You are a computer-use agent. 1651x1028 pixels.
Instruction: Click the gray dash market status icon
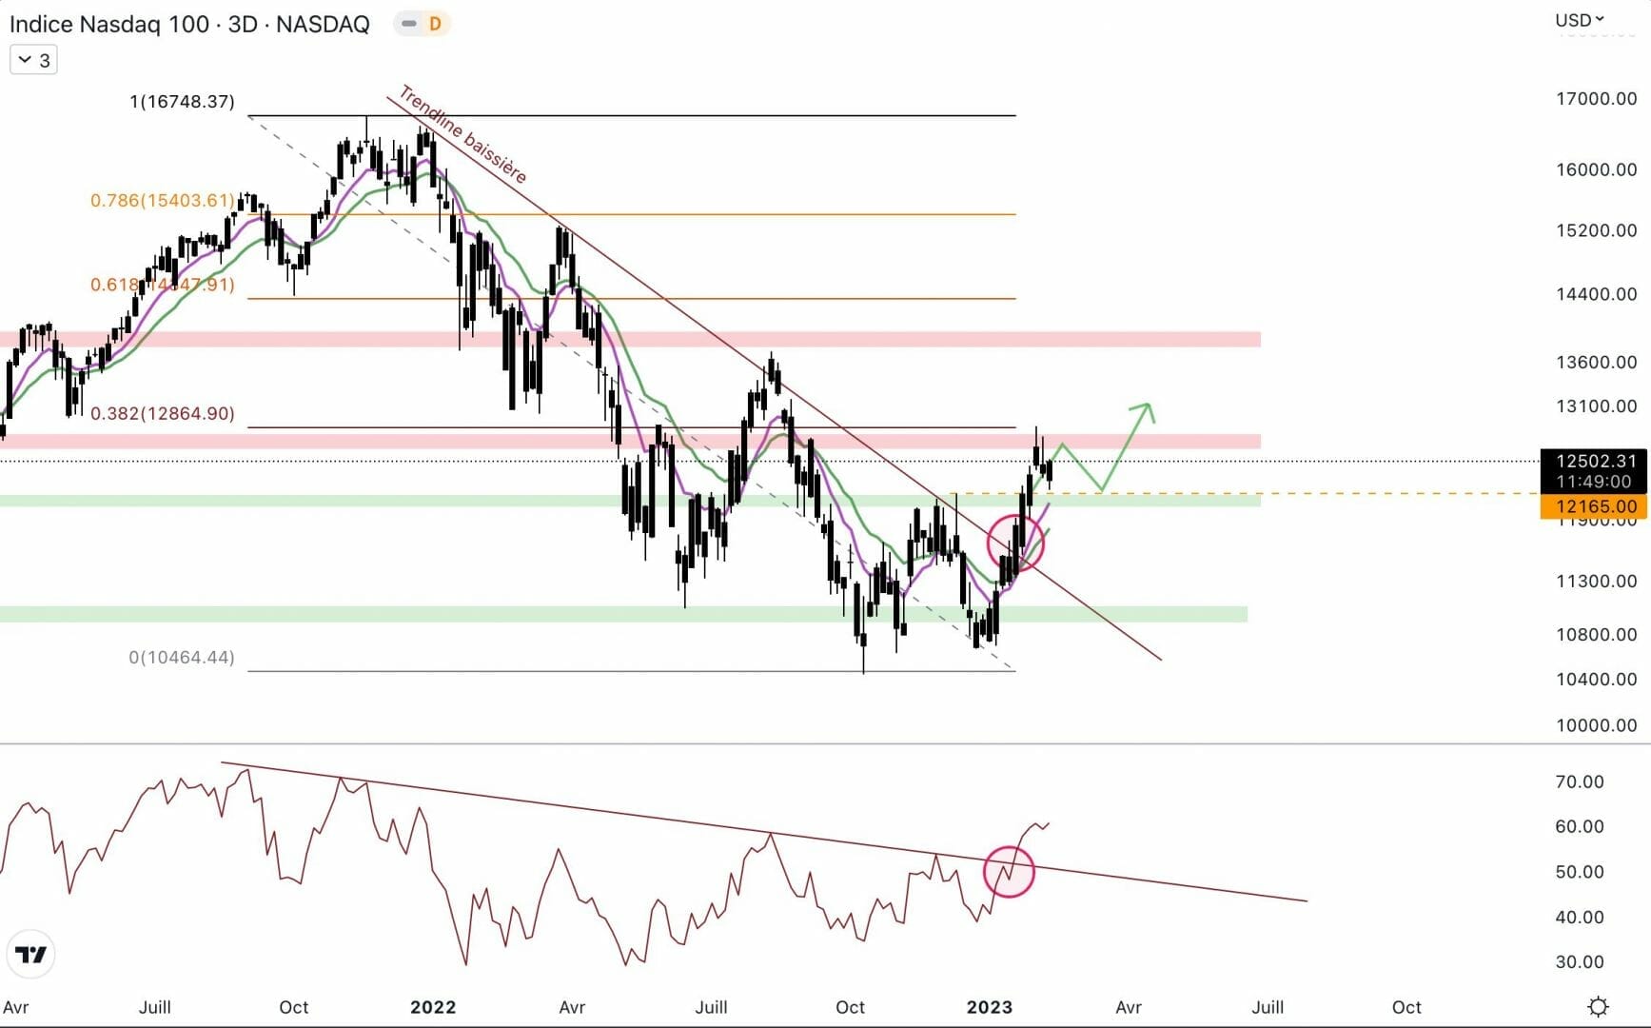(x=408, y=24)
